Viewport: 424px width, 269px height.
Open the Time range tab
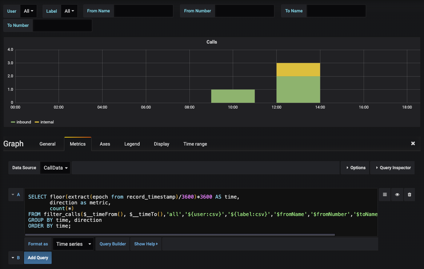pyautogui.click(x=195, y=144)
